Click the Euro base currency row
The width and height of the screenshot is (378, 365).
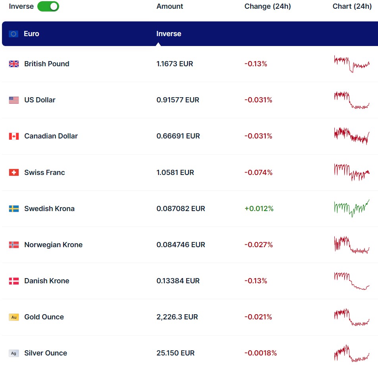click(189, 34)
